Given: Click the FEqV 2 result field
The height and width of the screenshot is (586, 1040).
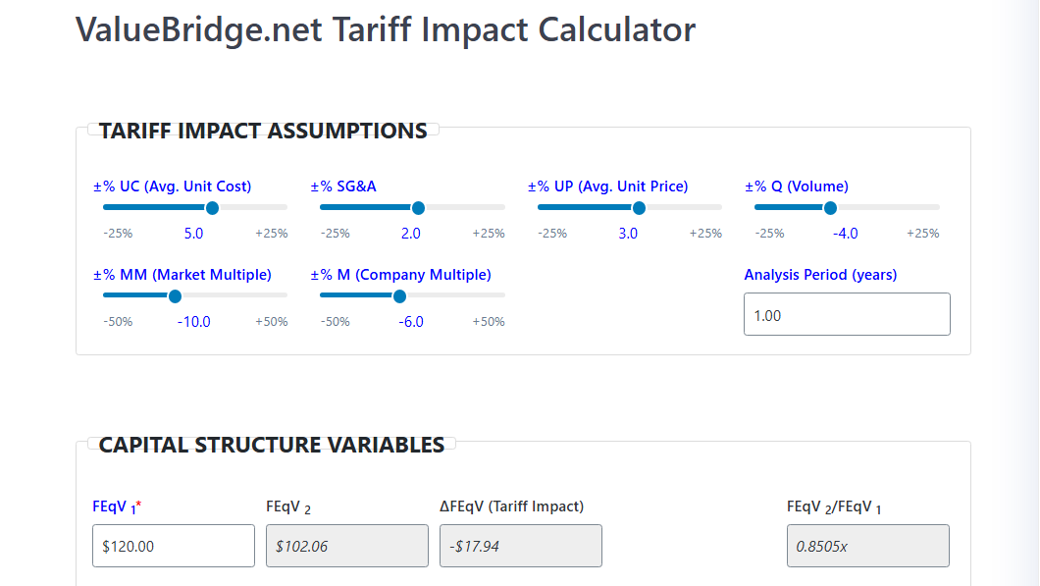Looking at the screenshot, I should click(x=346, y=545).
